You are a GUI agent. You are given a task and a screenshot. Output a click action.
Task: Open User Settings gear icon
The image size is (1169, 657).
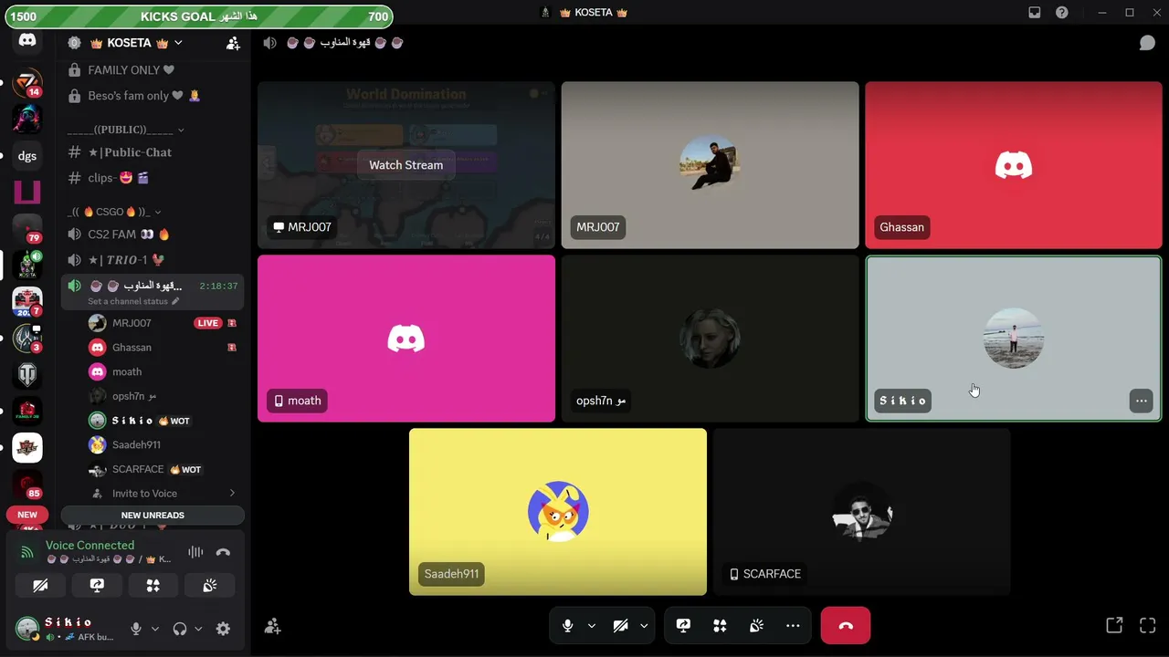pos(223,629)
